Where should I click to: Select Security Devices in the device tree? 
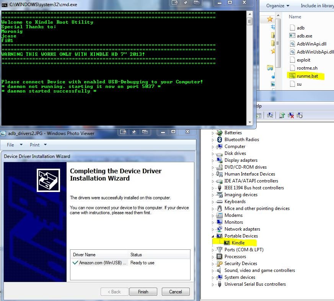pyautogui.click(x=241, y=264)
